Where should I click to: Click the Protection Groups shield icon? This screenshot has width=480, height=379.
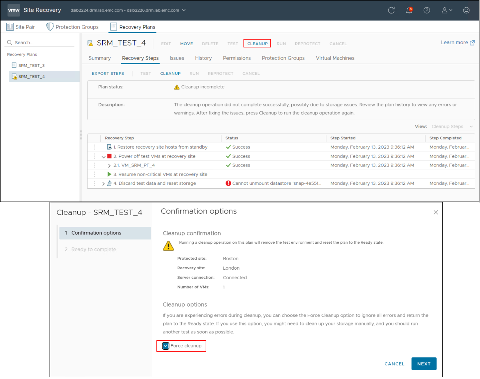(x=50, y=27)
